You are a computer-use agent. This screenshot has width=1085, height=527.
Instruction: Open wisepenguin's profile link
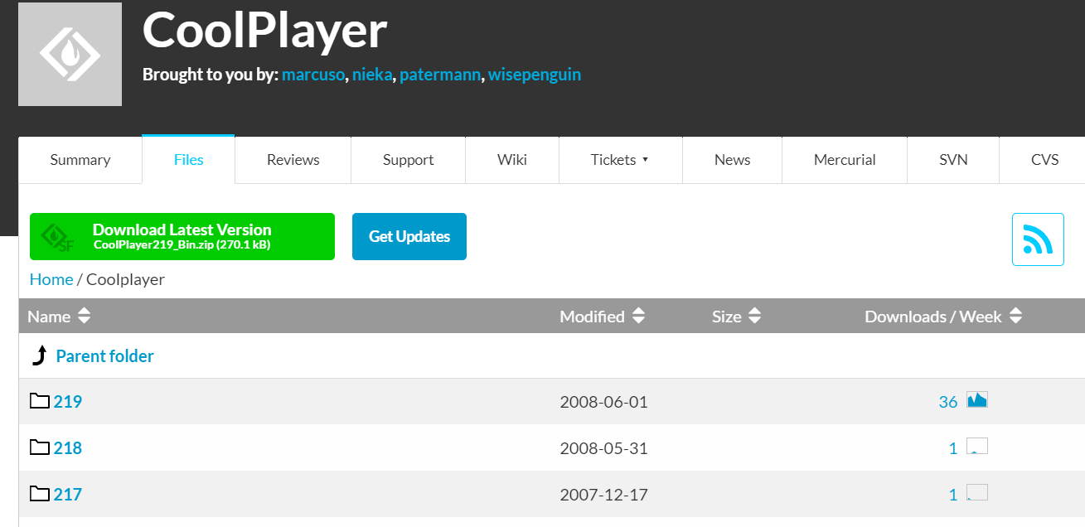[535, 75]
